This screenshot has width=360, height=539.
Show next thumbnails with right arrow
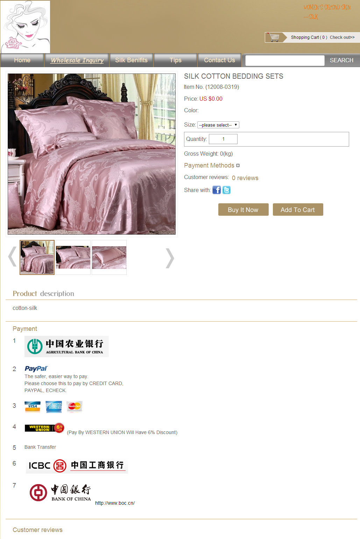coord(170,258)
